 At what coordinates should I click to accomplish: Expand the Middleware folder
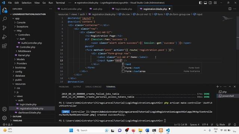pos(24,51)
